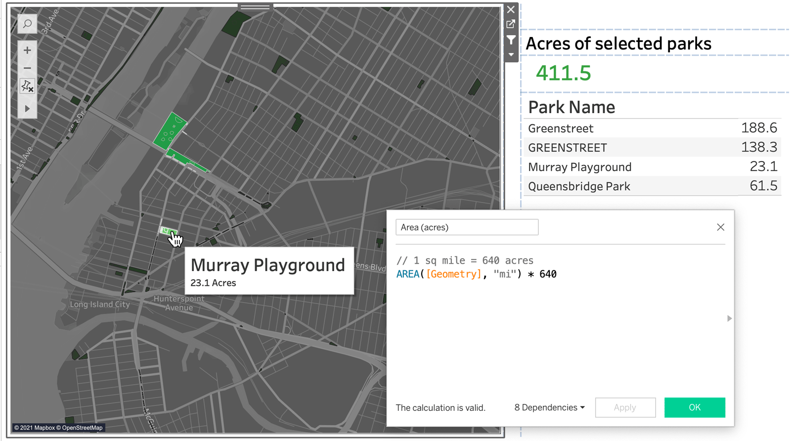Remove the map object from the dashboard
Viewport: 791px width, 441px height.
coord(511,9)
